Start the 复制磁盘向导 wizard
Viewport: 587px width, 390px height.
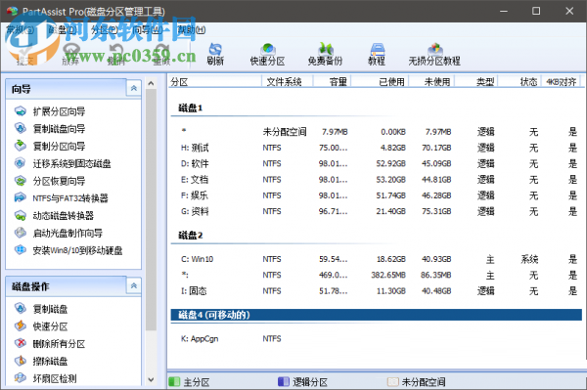click(x=59, y=129)
